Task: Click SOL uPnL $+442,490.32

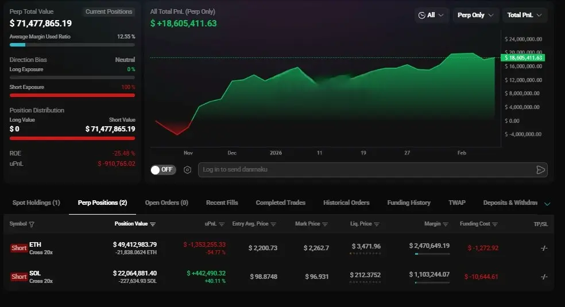Action: pyautogui.click(x=206, y=273)
